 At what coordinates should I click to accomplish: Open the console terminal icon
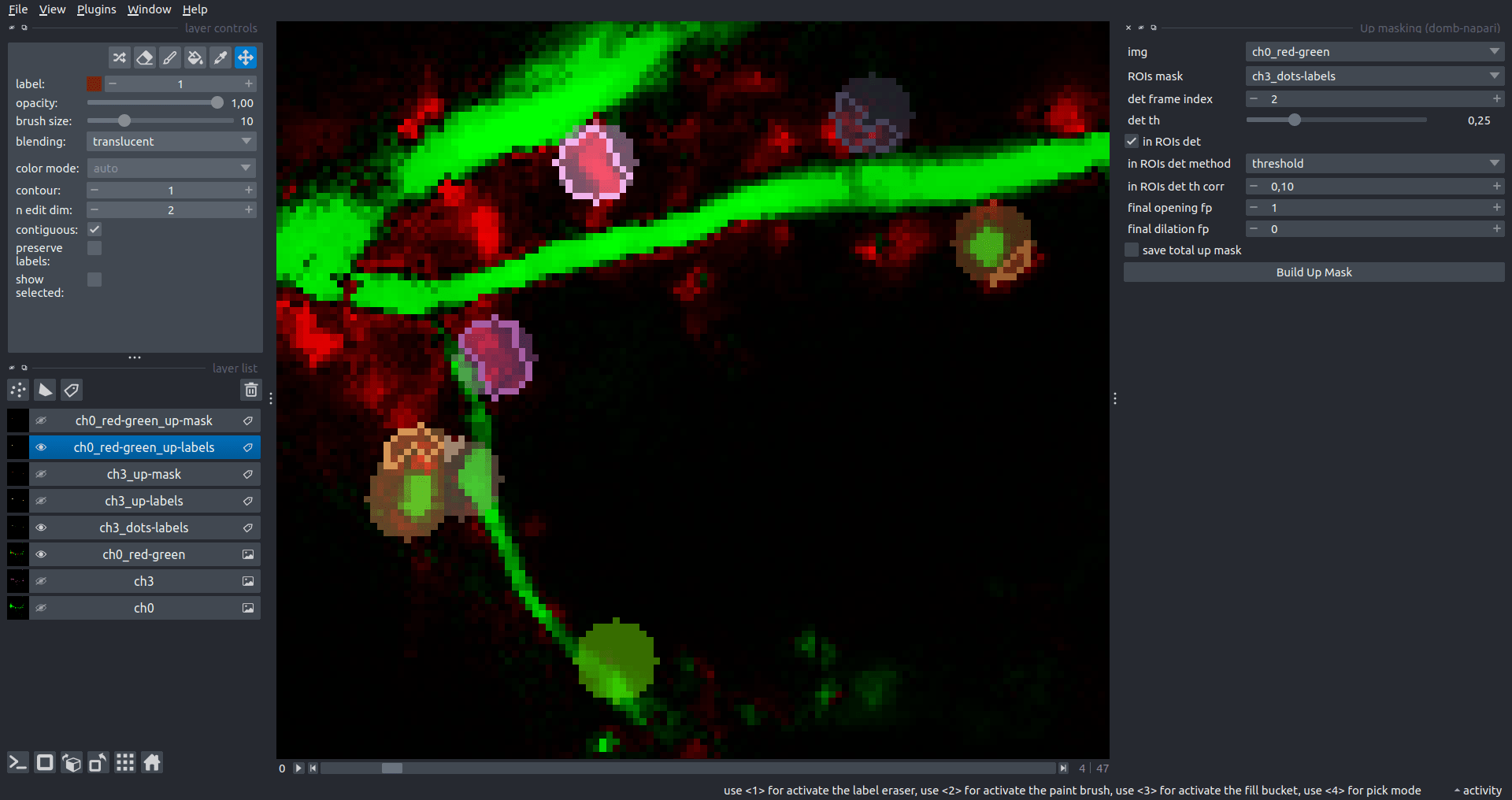point(18,762)
